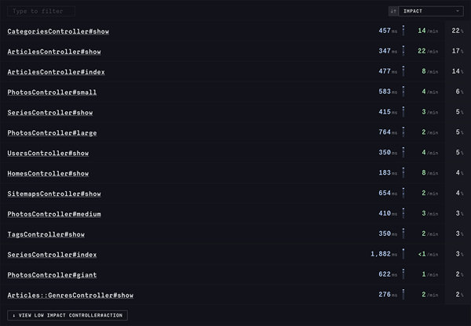Open PhotosController#medium link
The width and height of the screenshot is (471, 326).
[x=54, y=214]
